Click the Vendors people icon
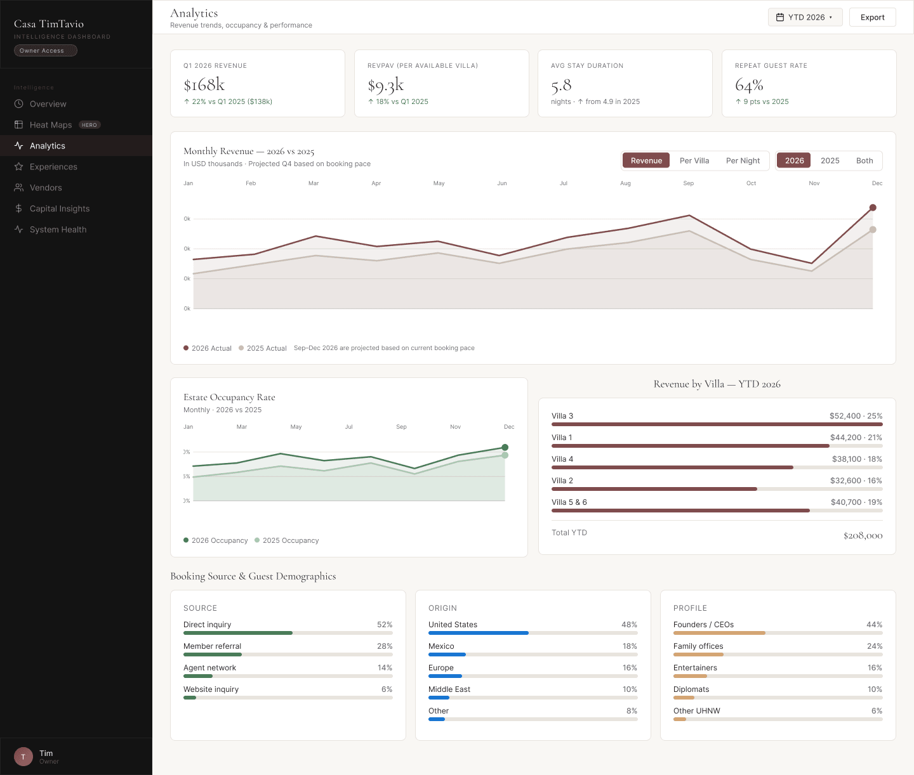914x775 pixels. tap(19, 188)
